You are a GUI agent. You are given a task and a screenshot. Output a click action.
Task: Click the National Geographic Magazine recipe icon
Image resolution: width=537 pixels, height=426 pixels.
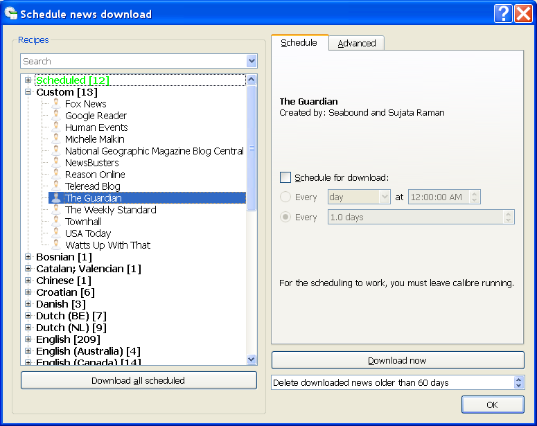[56, 151]
